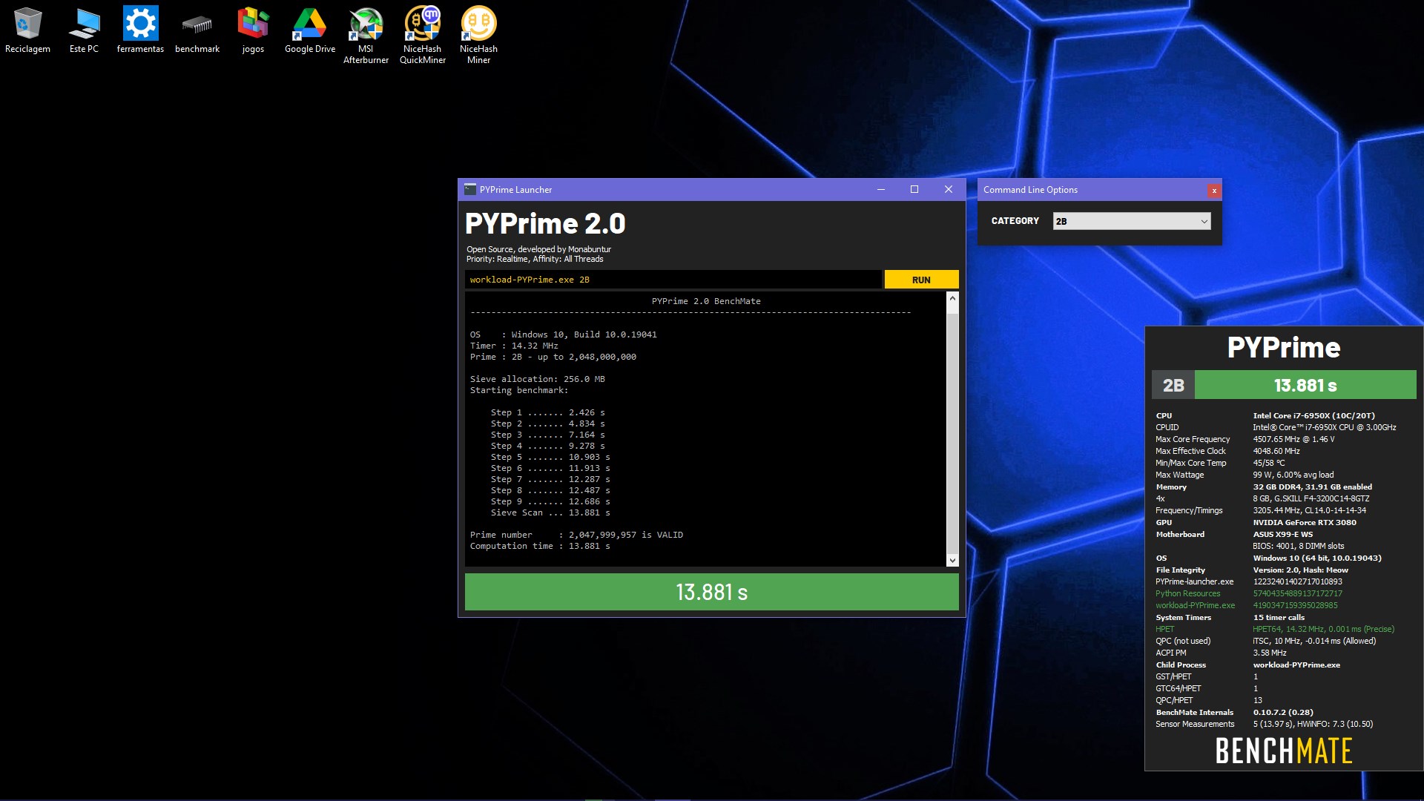The width and height of the screenshot is (1424, 801).
Task: Close the PYPrime Launcher window
Action: click(x=948, y=189)
